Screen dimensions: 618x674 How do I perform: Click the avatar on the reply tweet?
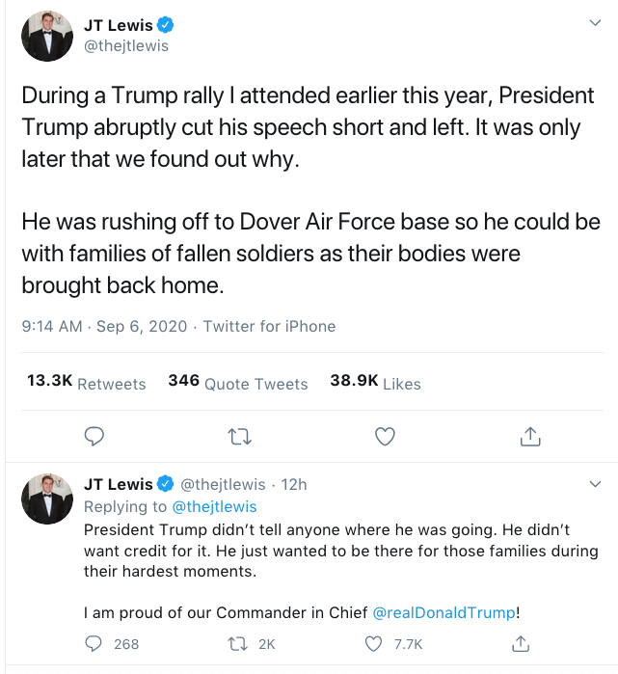coord(47,499)
